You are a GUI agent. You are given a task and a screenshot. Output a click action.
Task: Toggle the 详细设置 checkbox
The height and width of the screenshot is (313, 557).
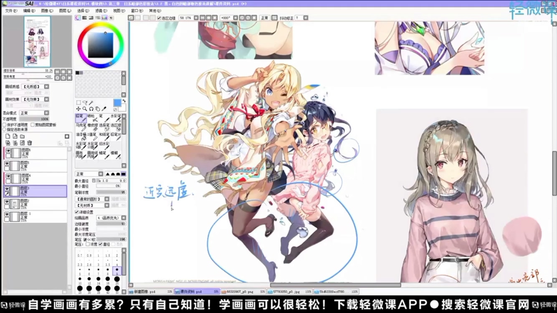77,212
